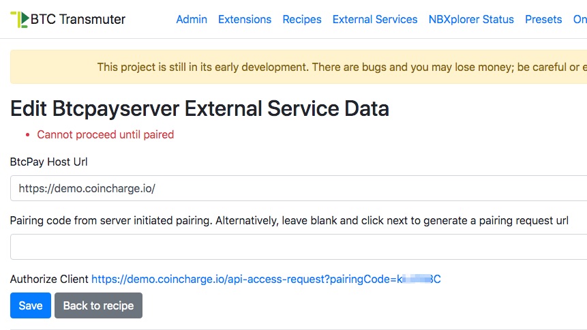The width and height of the screenshot is (587, 330).
Task: Click the 'BtcPay Host Url' label
Action: [48, 162]
